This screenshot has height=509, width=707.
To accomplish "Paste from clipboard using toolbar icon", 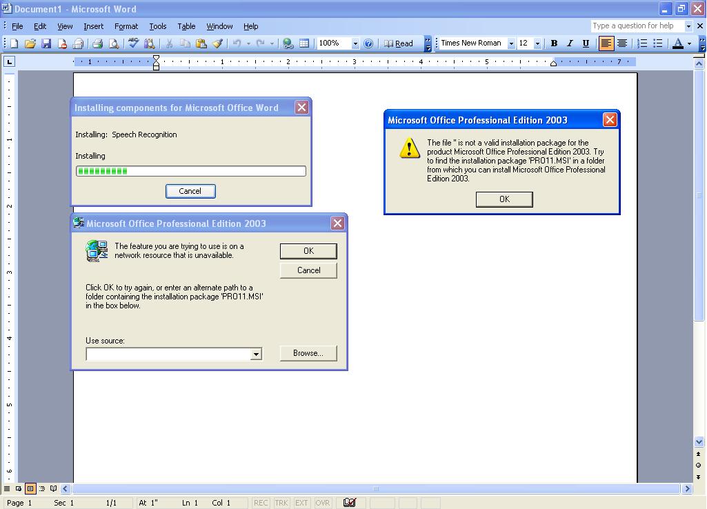I will click(201, 43).
